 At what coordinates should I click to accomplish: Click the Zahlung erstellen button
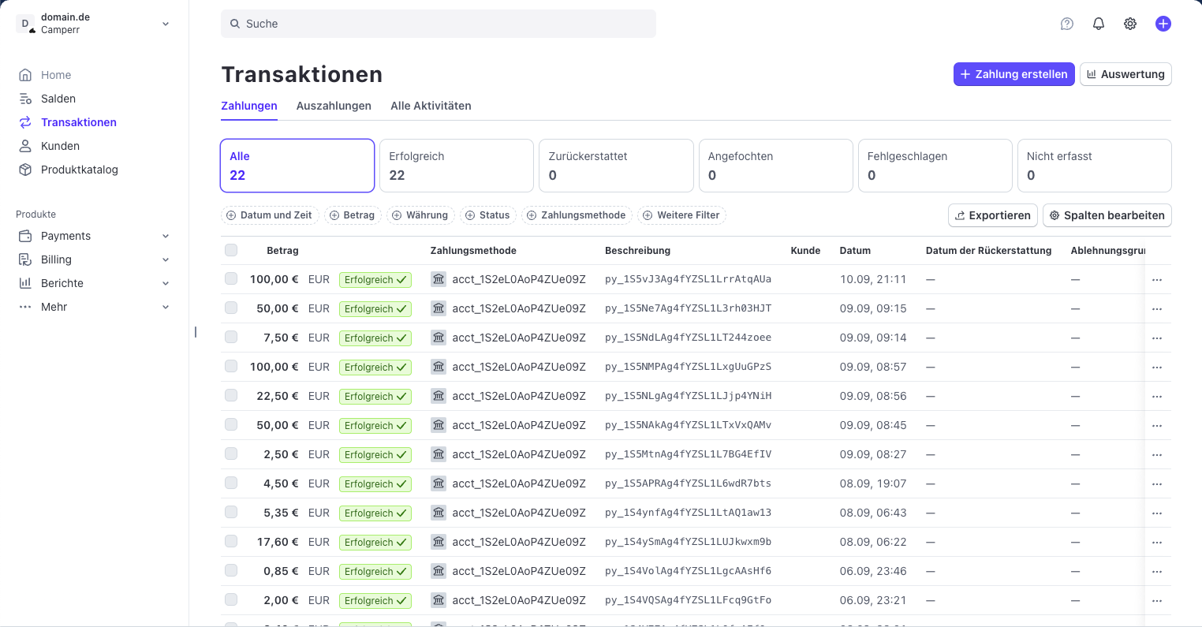[x=1013, y=74]
